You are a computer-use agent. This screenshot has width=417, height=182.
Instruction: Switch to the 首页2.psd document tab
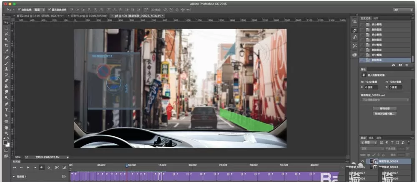coord(40,16)
